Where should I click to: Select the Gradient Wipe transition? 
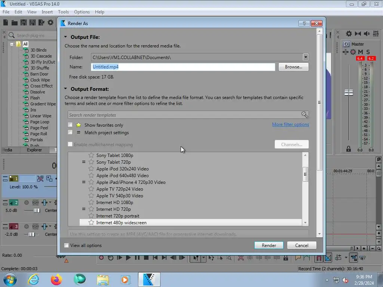pos(43,104)
